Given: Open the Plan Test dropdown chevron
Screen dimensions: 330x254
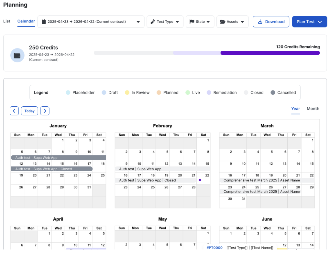Looking at the screenshot, I should (320, 22).
